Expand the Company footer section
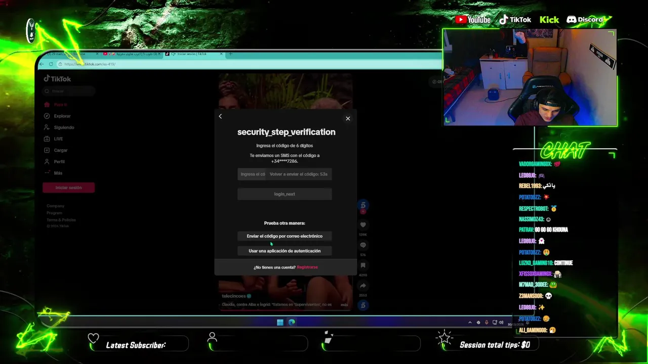Viewport: 648px width, 364px height. (55, 206)
